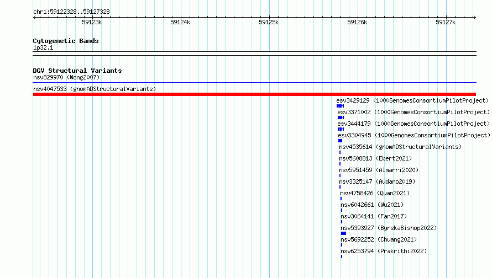This screenshot has width=492, height=278.
Task: Click the Cytogenetic Bands track title
Action: pyautogui.click(x=66, y=41)
